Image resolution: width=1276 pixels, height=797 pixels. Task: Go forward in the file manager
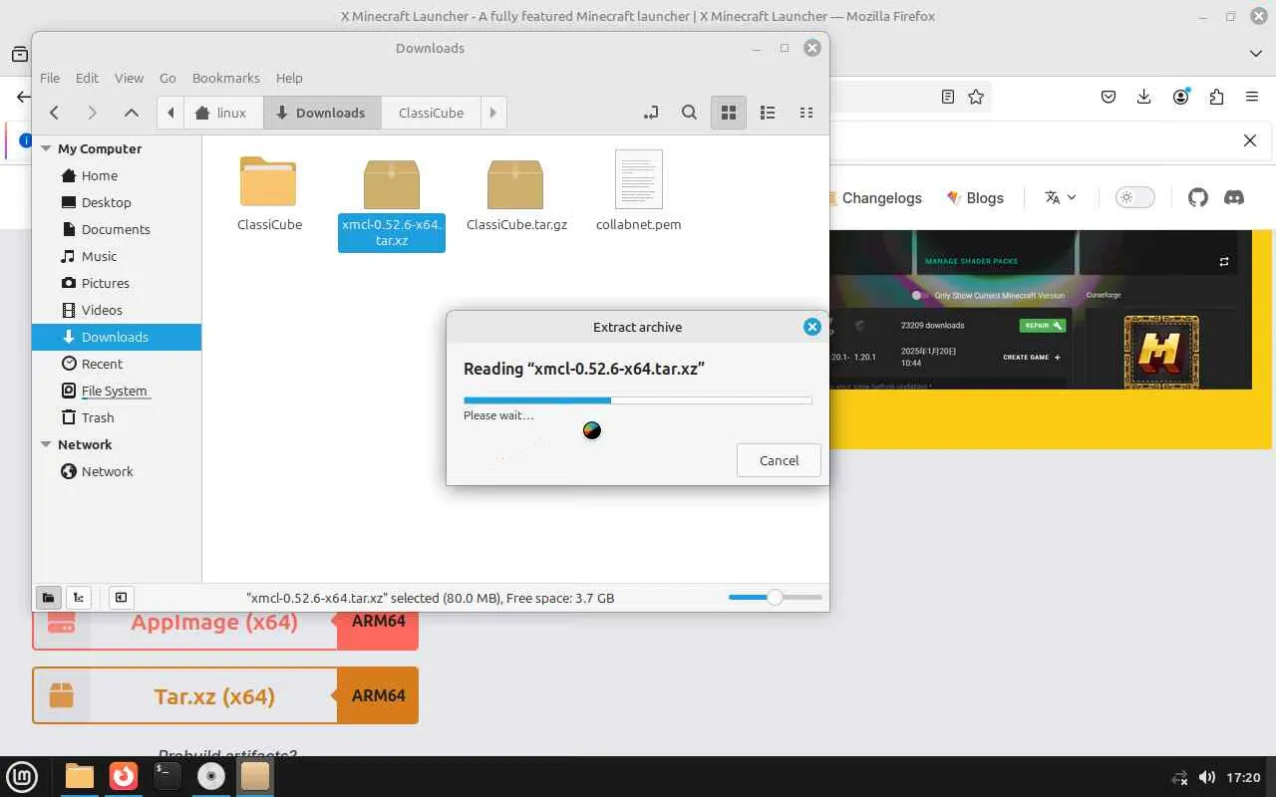(92, 113)
